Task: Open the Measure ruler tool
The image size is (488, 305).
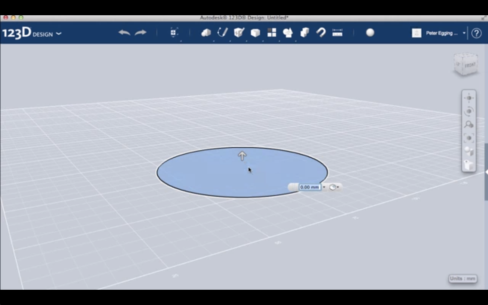Action: click(x=337, y=32)
